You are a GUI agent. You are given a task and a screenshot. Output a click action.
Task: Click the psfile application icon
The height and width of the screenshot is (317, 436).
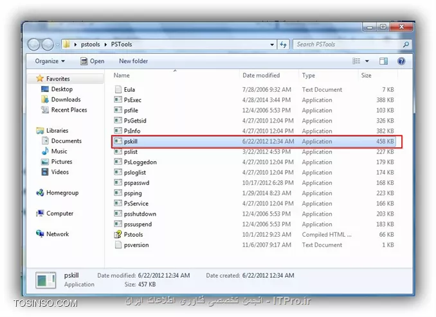pos(118,110)
